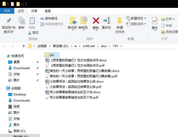
Task: Open 音乐 folder in navigation pane
Action: pos(14,125)
